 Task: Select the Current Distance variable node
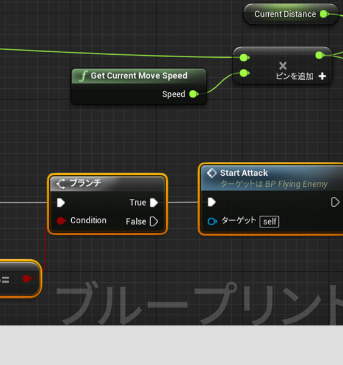pyautogui.click(x=291, y=14)
